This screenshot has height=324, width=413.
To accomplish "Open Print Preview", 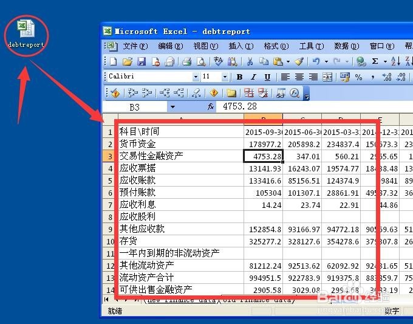I will pyautogui.click(x=201, y=61).
